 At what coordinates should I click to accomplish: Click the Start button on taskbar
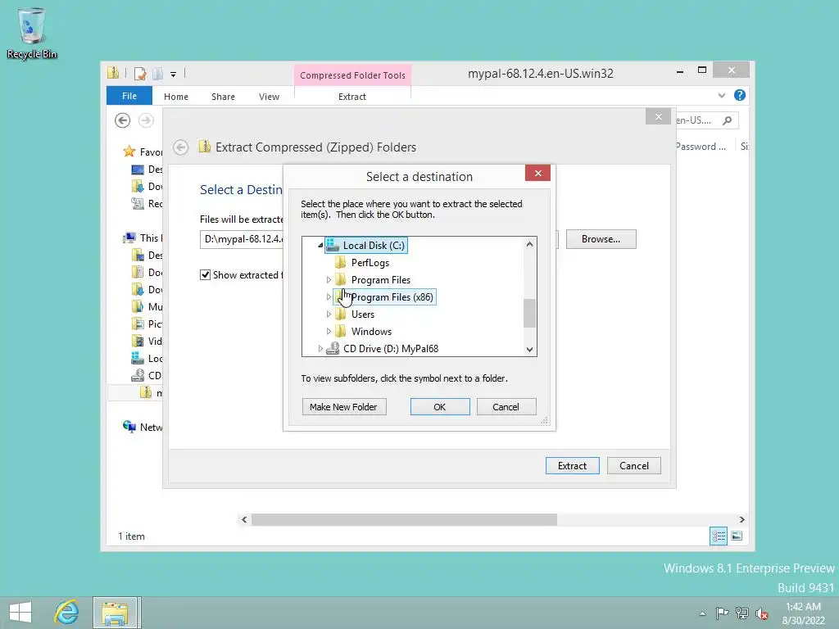click(20, 613)
